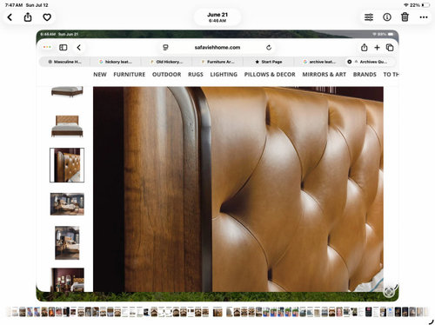Open the FURNITURE navigation menu
Image resolution: width=435 pixels, height=325 pixels.
130,75
